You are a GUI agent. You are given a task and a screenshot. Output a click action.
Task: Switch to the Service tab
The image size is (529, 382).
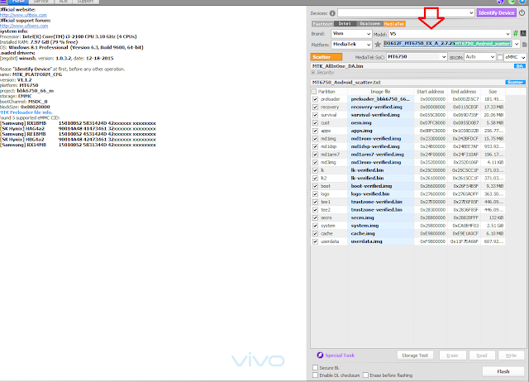point(41,2)
